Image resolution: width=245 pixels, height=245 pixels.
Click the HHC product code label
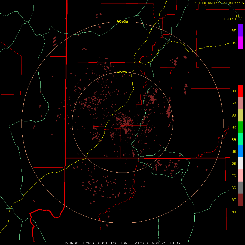tap(239, 16)
